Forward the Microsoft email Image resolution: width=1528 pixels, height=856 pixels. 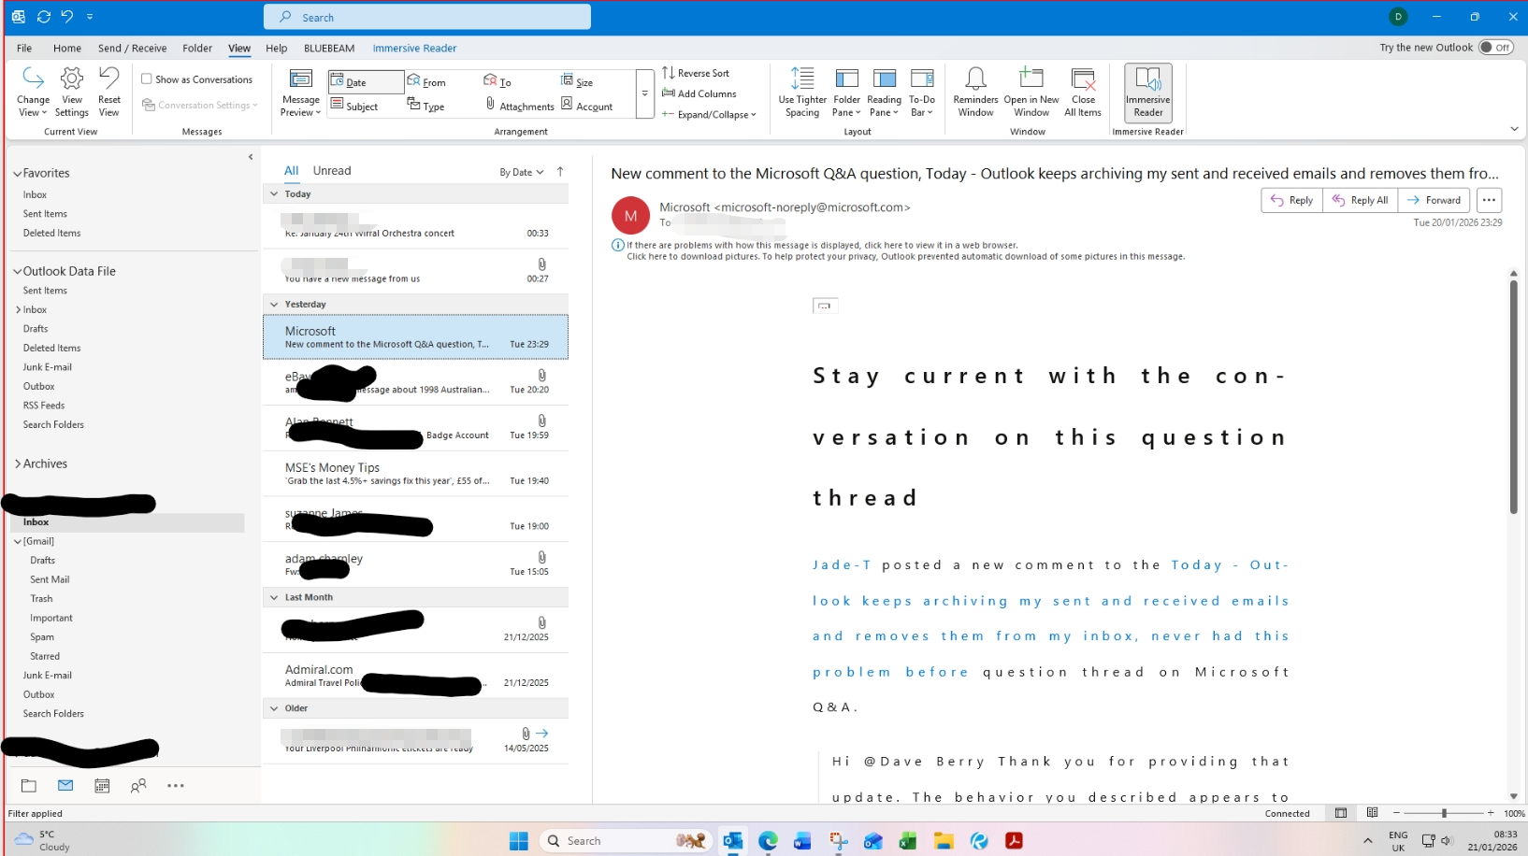point(1434,200)
